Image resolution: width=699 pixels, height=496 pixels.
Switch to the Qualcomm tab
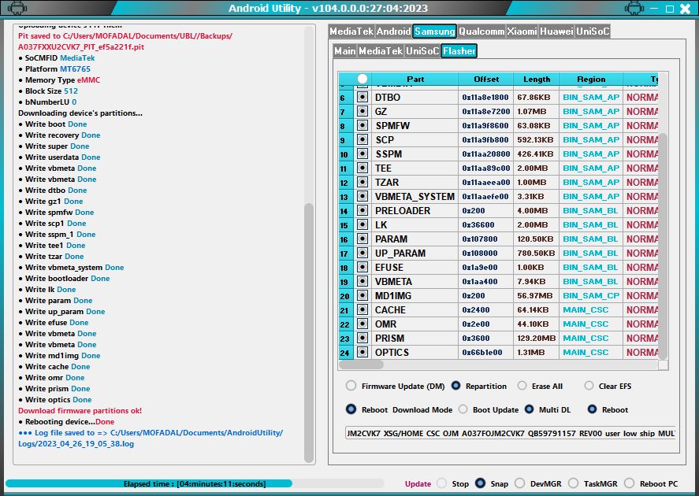(481, 31)
